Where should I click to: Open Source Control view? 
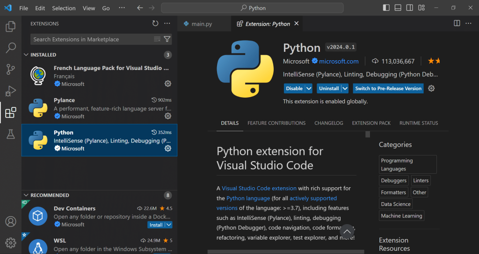[11, 69]
